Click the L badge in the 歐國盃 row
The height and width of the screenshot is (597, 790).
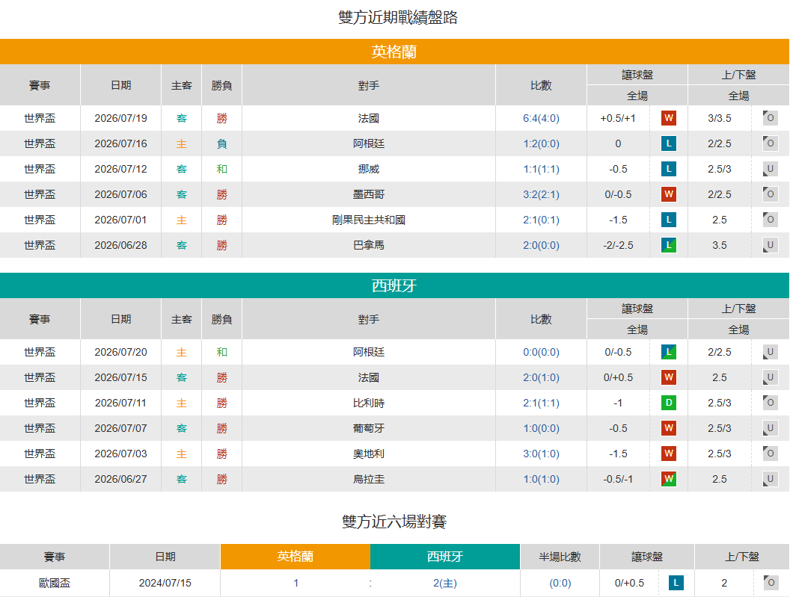676,583
